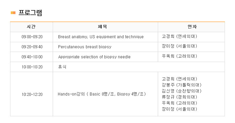Select the 09:40-10:00 time cell
The height and width of the screenshot is (123, 235).
pos(32,57)
